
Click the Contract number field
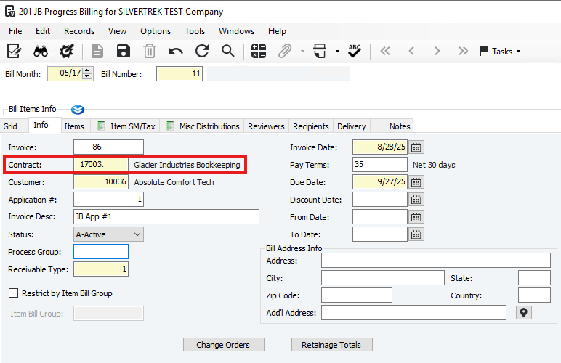101,164
